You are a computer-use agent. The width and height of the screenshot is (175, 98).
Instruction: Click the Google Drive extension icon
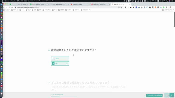pyautogui.click(x=139, y=7)
